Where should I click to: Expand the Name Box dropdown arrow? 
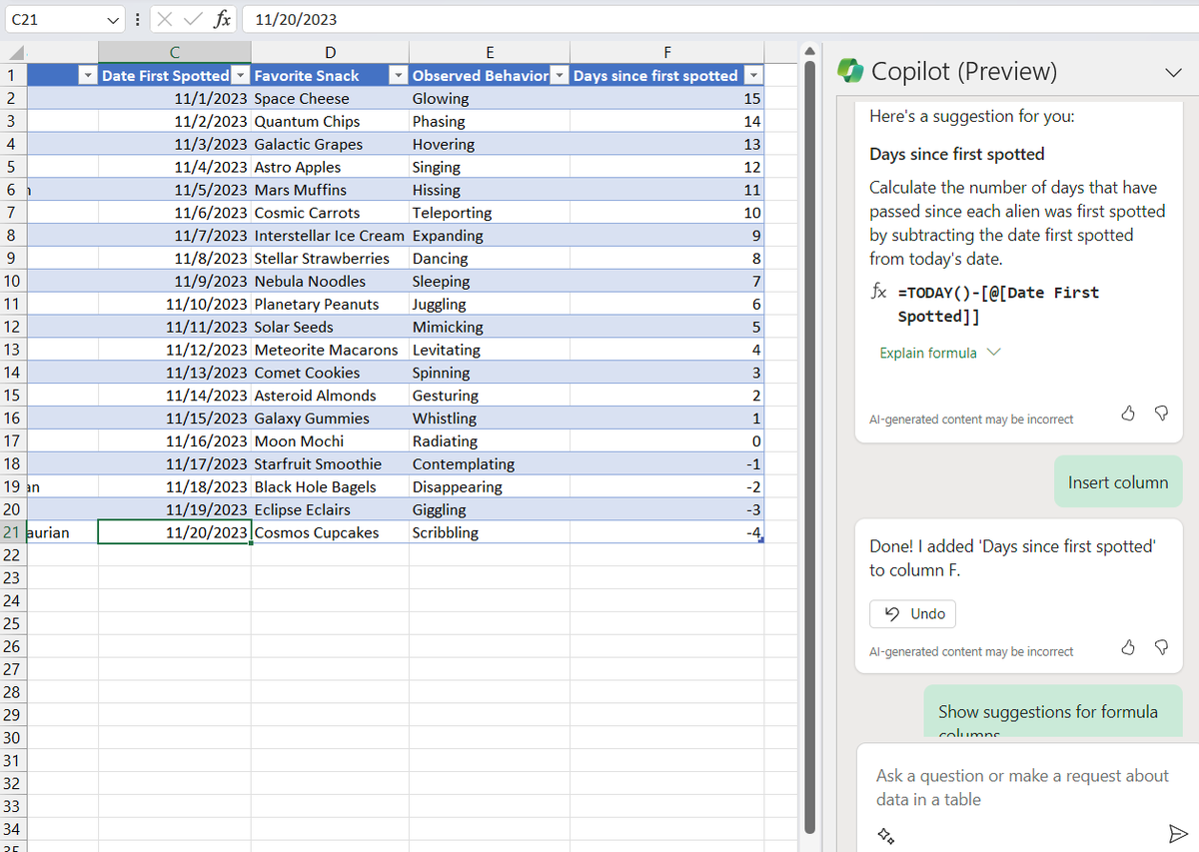[x=113, y=19]
